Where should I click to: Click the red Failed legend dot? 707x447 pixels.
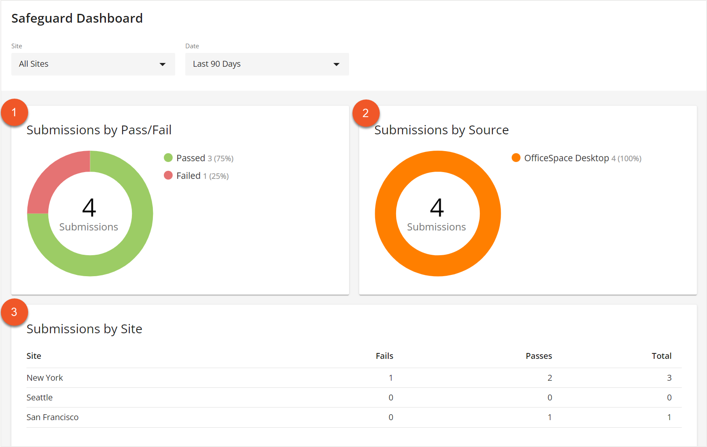point(168,175)
